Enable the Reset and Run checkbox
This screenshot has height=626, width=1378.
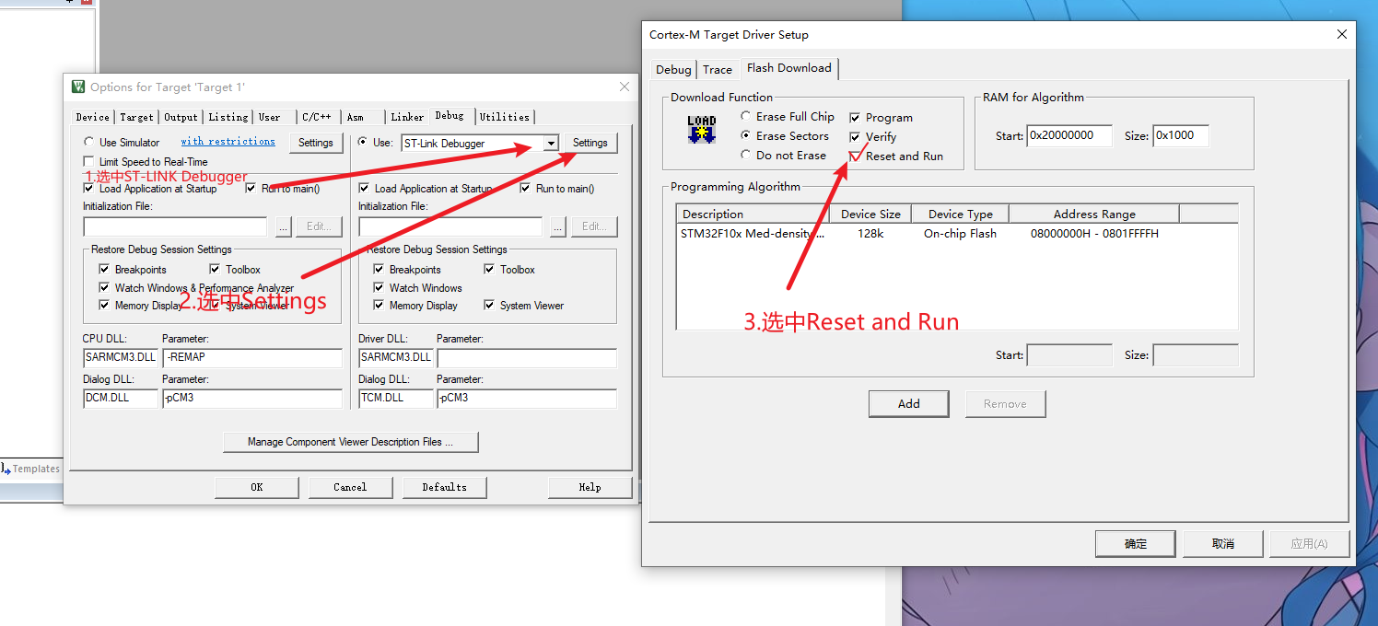[x=855, y=156]
